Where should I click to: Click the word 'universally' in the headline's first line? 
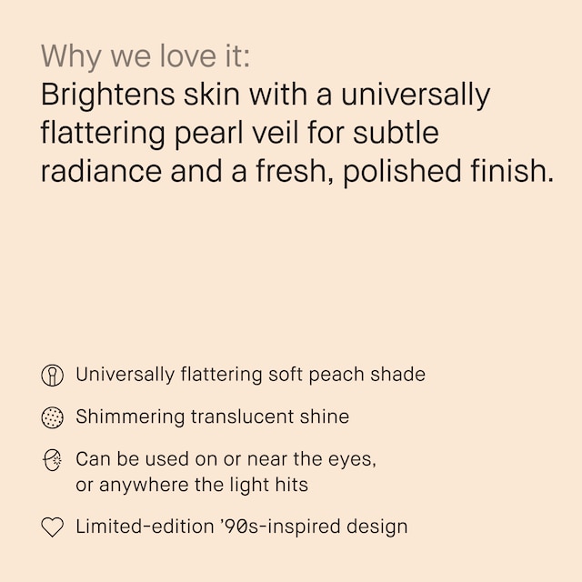(x=416, y=95)
